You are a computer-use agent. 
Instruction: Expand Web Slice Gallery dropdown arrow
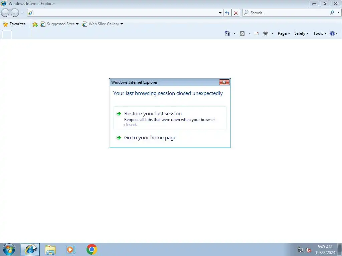122,24
